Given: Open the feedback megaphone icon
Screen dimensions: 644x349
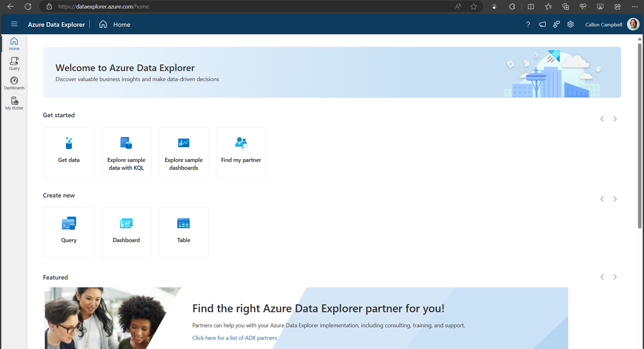Looking at the screenshot, I should (x=542, y=24).
